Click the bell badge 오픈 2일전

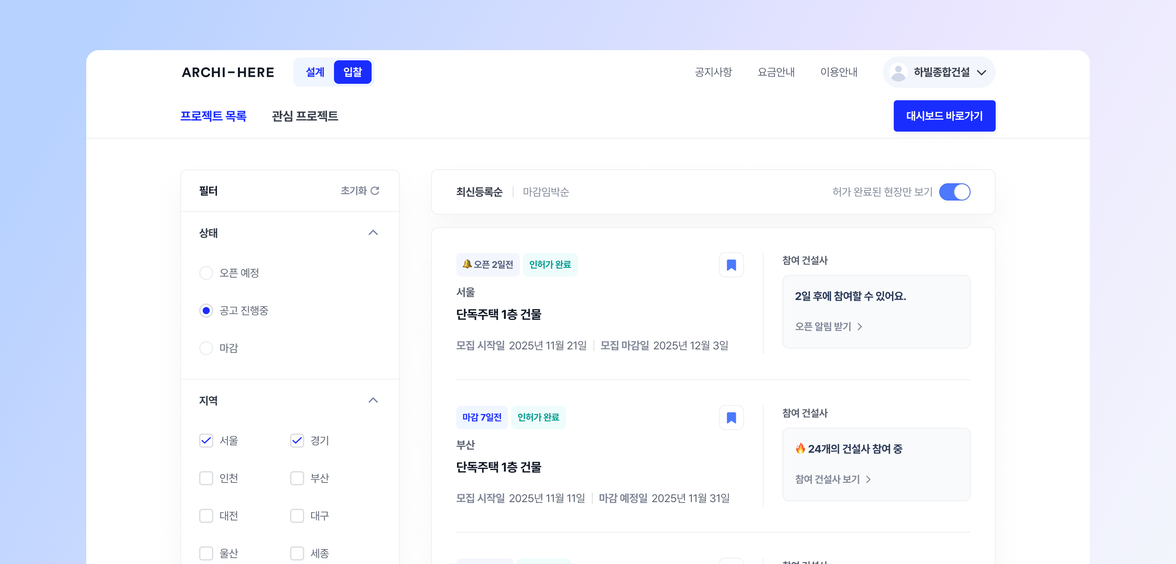pyautogui.click(x=487, y=265)
